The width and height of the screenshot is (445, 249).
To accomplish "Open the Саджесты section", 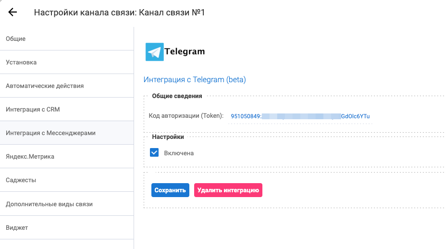I will coord(21,180).
